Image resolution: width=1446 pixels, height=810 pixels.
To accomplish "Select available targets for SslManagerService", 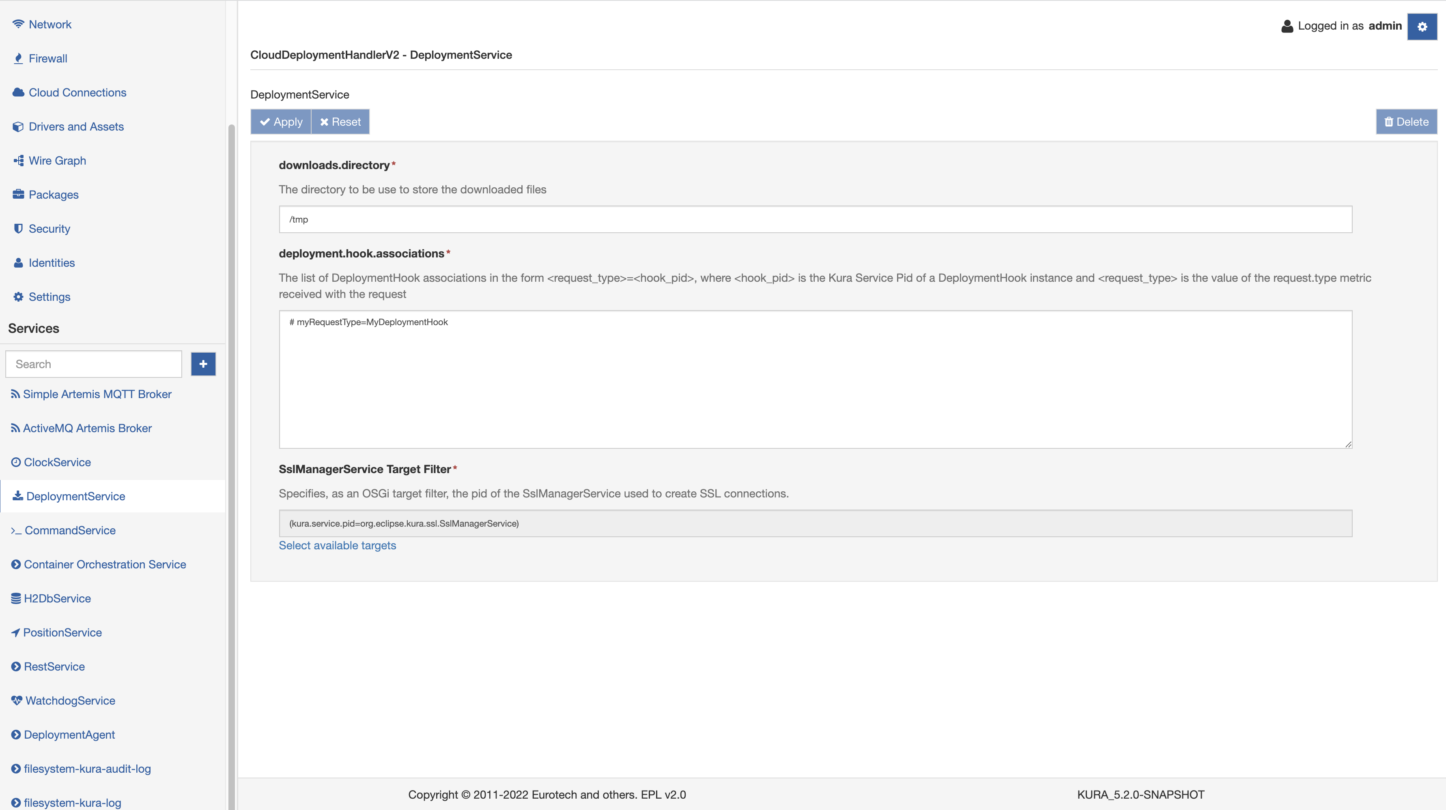I will [337, 545].
